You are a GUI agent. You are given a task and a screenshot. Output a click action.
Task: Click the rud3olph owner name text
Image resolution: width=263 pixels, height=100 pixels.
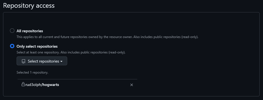click(33, 85)
